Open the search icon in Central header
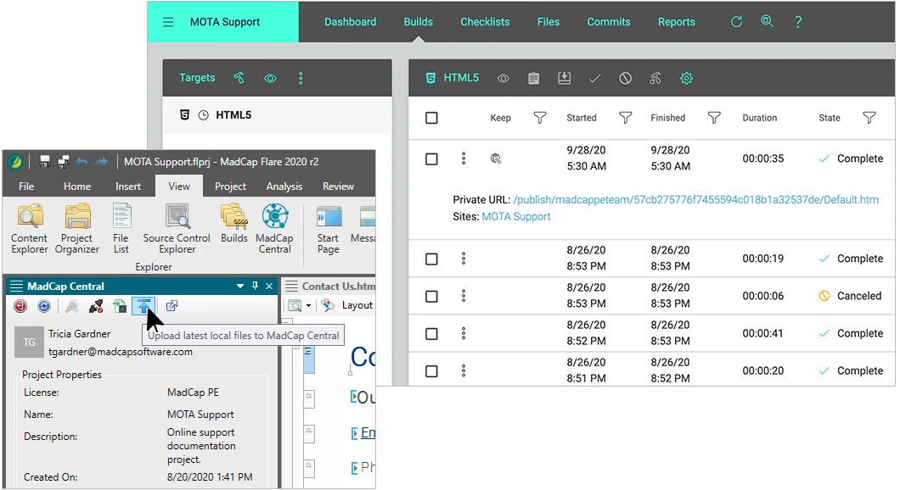 point(767,22)
